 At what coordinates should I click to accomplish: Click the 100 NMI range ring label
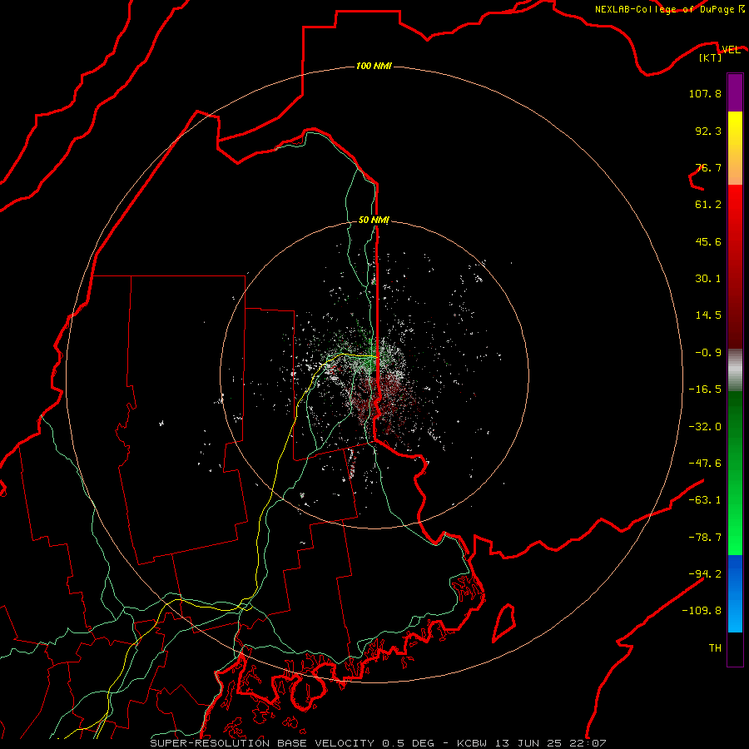pyautogui.click(x=374, y=66)
